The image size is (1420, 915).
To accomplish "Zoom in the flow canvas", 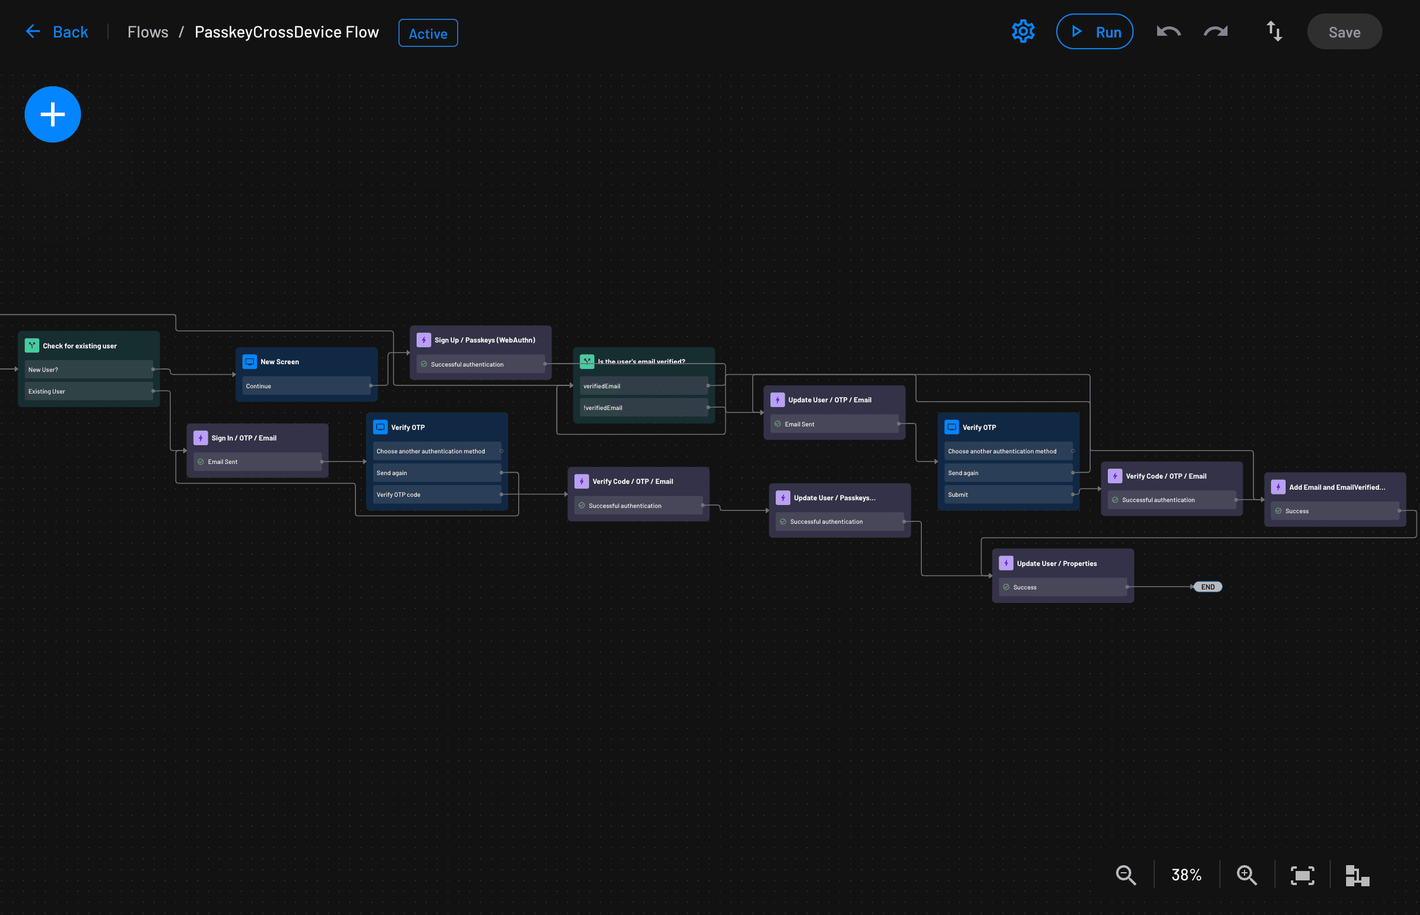I will coord(1246,875).
